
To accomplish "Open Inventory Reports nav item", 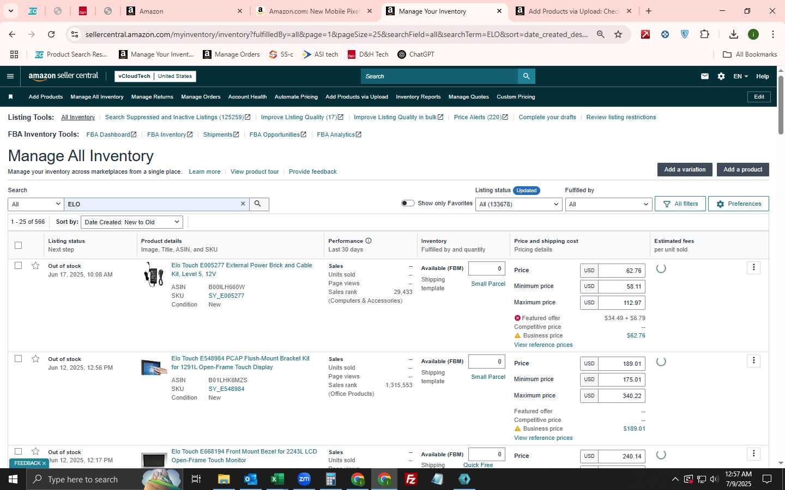I will [418, 97].
